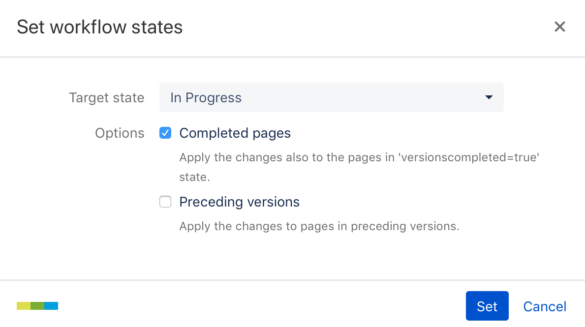Close the Set workflow states dialog

559,27
